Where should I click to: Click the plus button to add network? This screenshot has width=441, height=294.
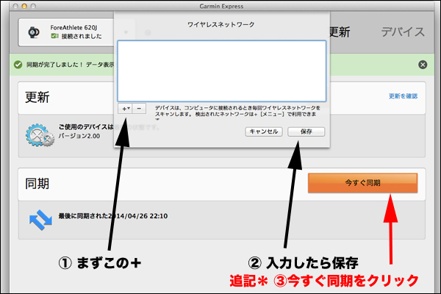tap(125, 109)
